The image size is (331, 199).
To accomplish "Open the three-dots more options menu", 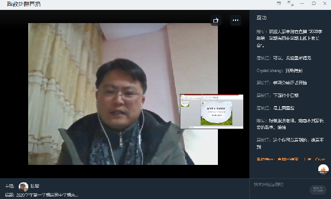I will [236, 20].
